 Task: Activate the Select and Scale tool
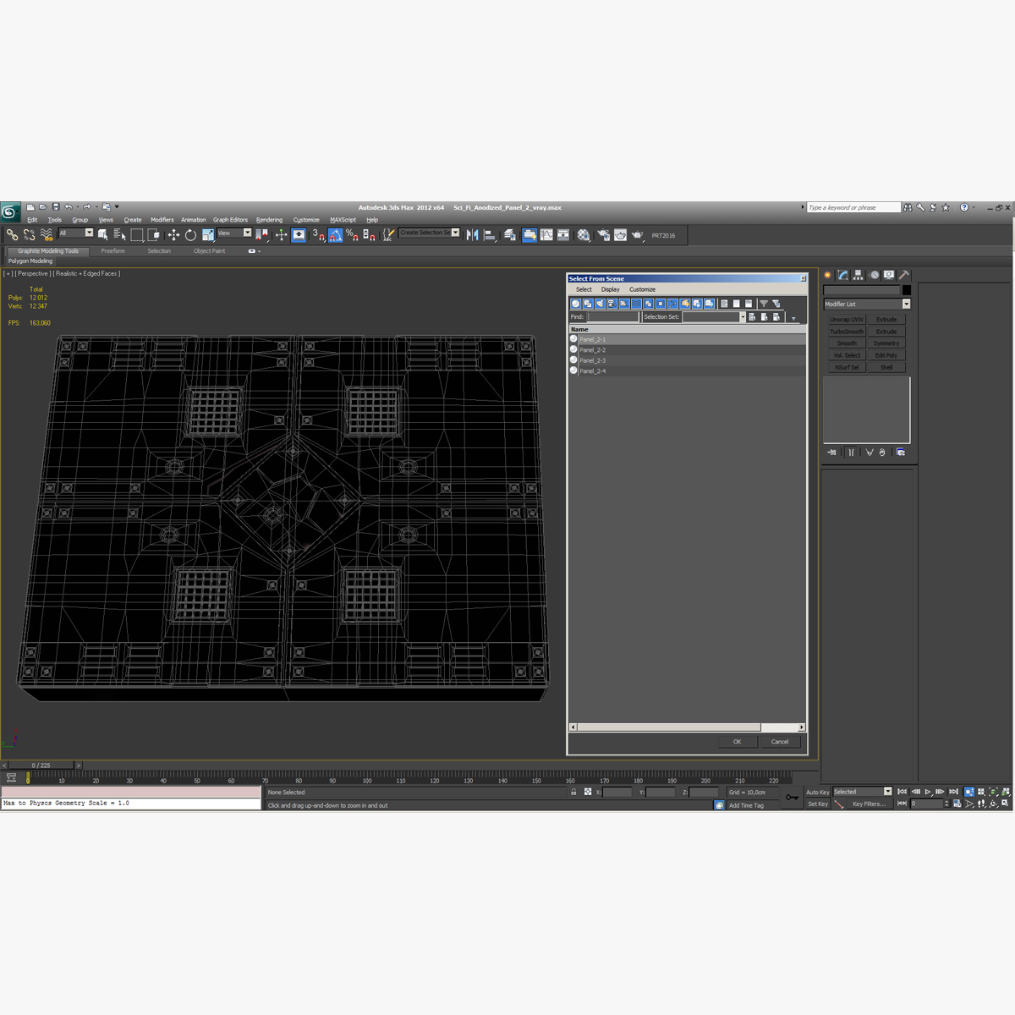coord(208,235)
